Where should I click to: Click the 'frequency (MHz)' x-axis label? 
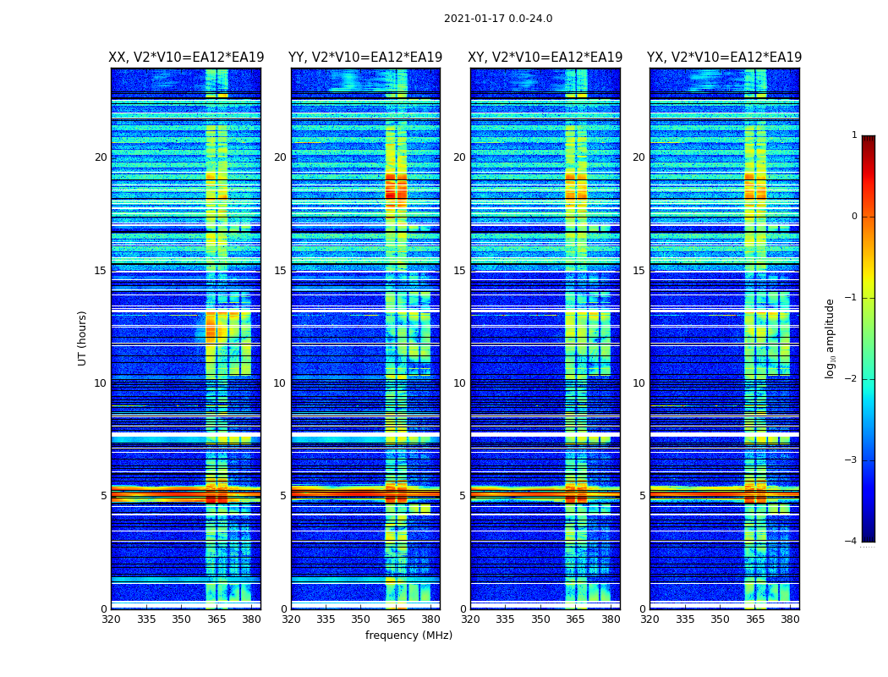pos(408,636)
